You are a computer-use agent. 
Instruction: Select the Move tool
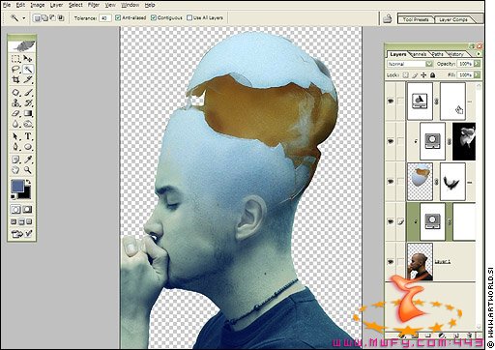click(x=28, y=59)
